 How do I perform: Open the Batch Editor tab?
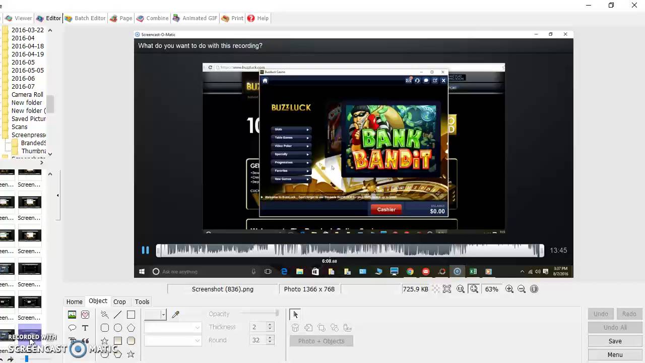(x=85, y=18)
